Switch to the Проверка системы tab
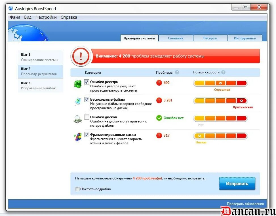 [x=139, y=38]
